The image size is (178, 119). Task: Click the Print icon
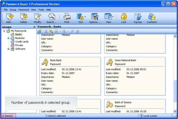[67, 18]
